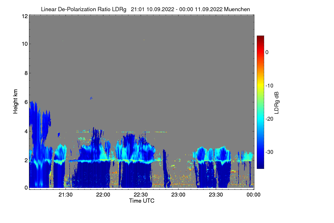This screenshot has height=223, width=334.
Task: Click the colorbar 0 value label
Action: point(267,52)
